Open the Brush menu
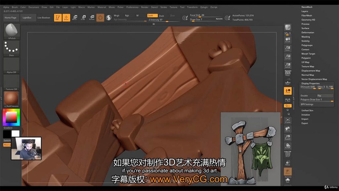Viewport: 339px width, 191px height. [x=15, y=7]
